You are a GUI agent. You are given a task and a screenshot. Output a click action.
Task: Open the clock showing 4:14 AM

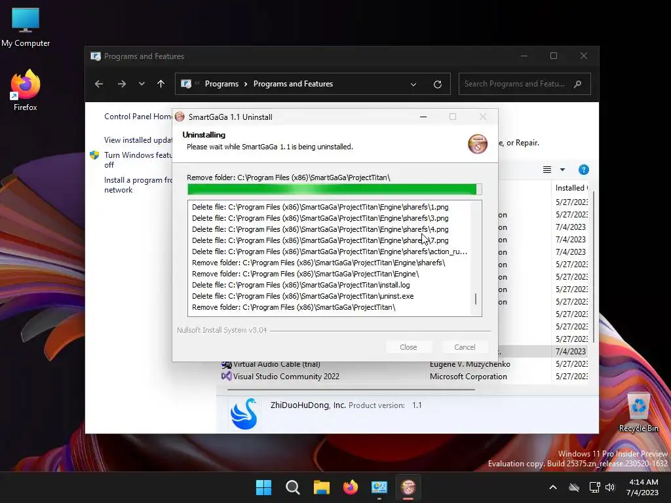point(642,487)
